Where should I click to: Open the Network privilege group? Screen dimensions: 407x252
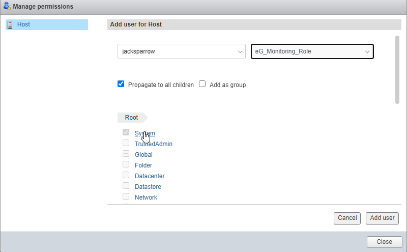click(146, 198)
